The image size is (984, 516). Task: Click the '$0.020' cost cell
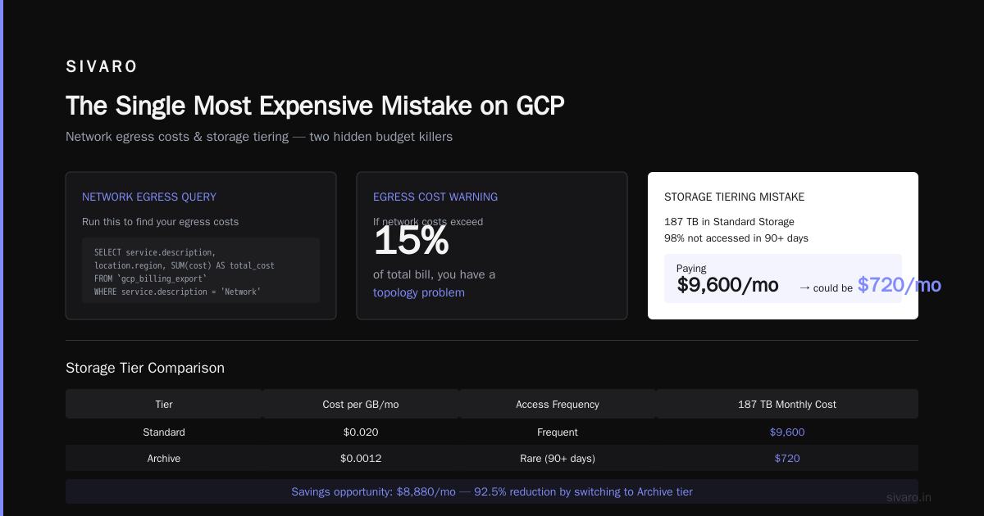[361, 432]
